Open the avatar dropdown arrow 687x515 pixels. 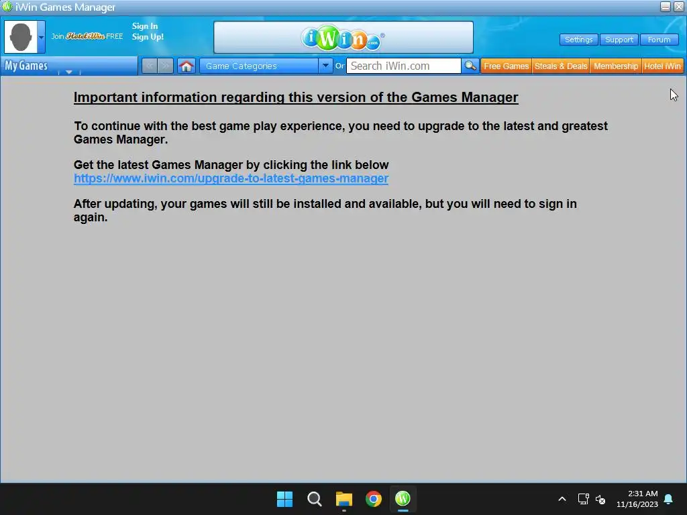(41, 38)
